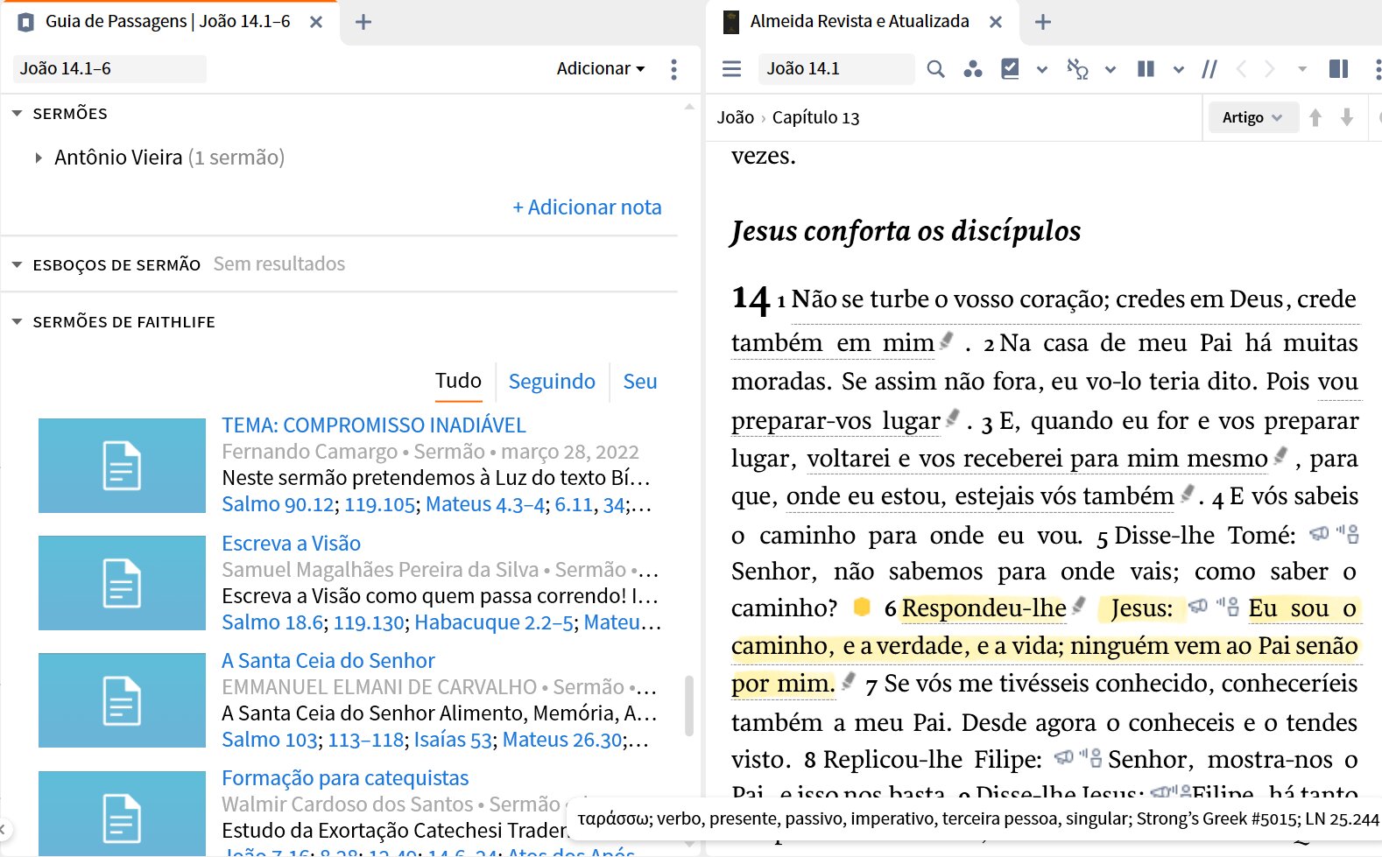Click the speaker icon after 'Disse-lhe Tomé:'
Viewport: 1382px width, 857px height.
point(1319,532)
